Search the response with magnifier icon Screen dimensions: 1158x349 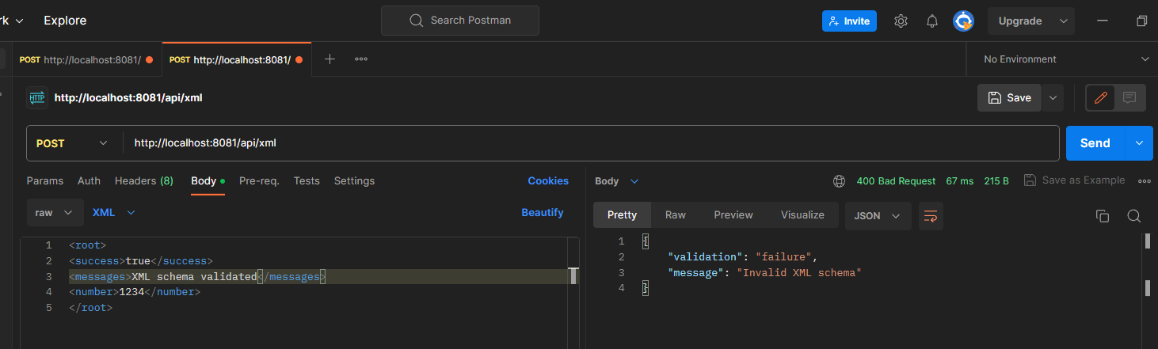[x=1133, y=216]
